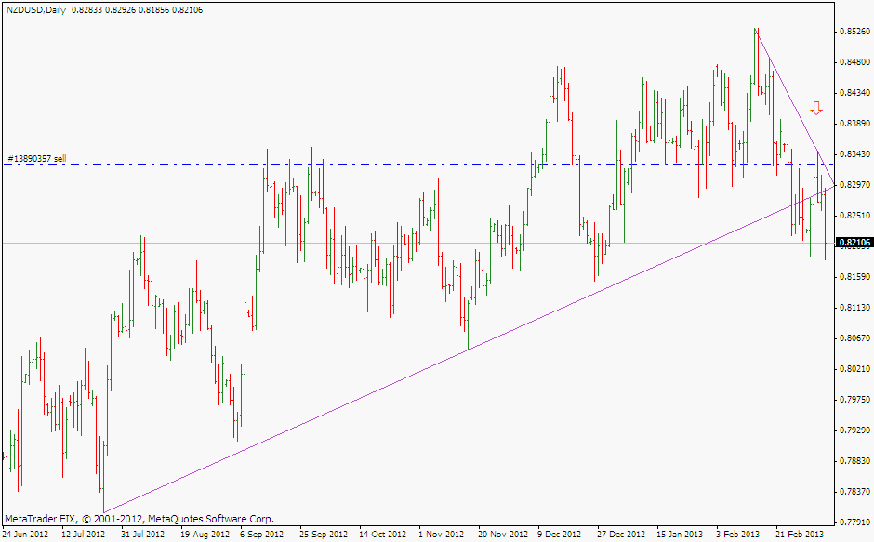The width and height of the screenshot is (874, 542).
Task: Select the 1 Nov 2012 date label
Action: click(441, 535)
